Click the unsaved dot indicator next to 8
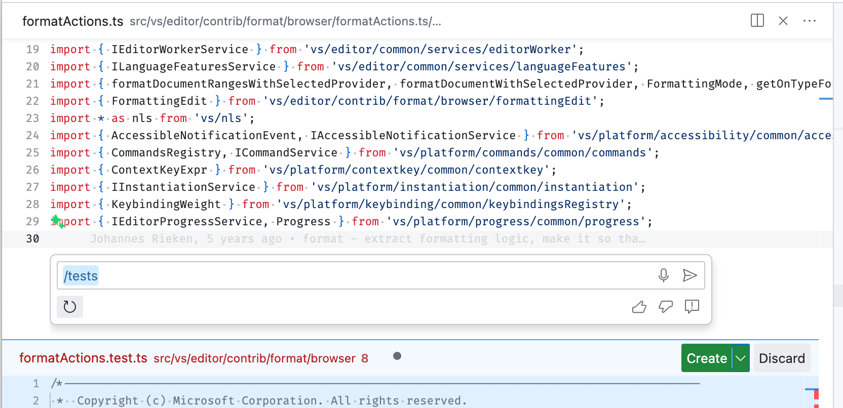The image size is (843, 408). [397, 356]
